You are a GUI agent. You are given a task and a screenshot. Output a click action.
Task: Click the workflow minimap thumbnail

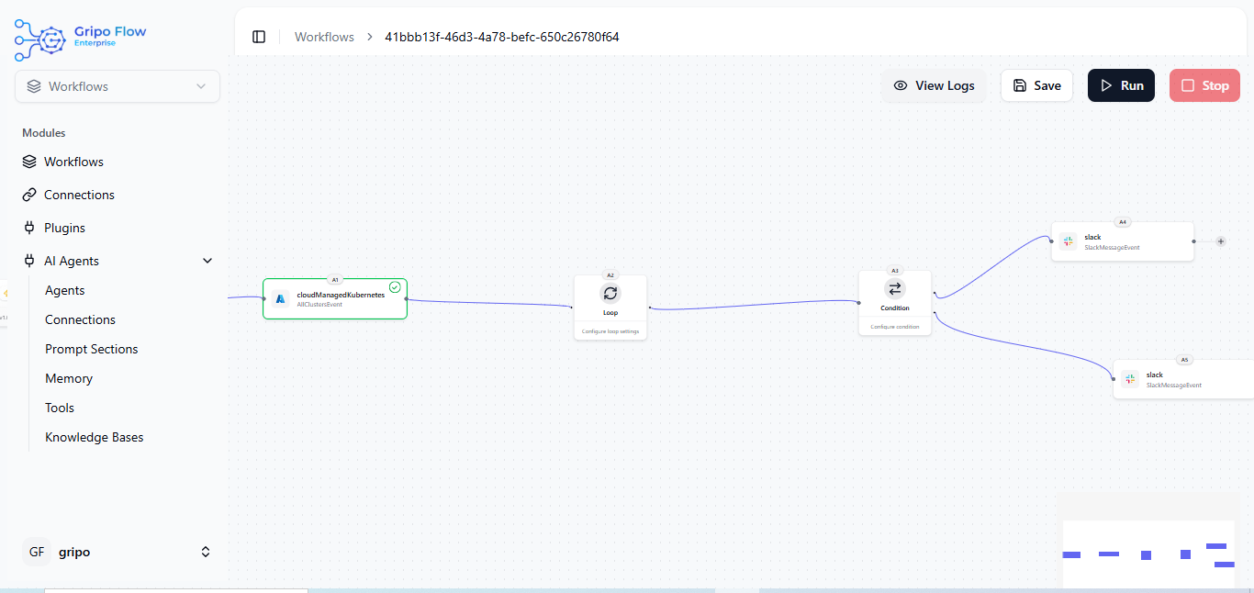[x=1148, y=541]
